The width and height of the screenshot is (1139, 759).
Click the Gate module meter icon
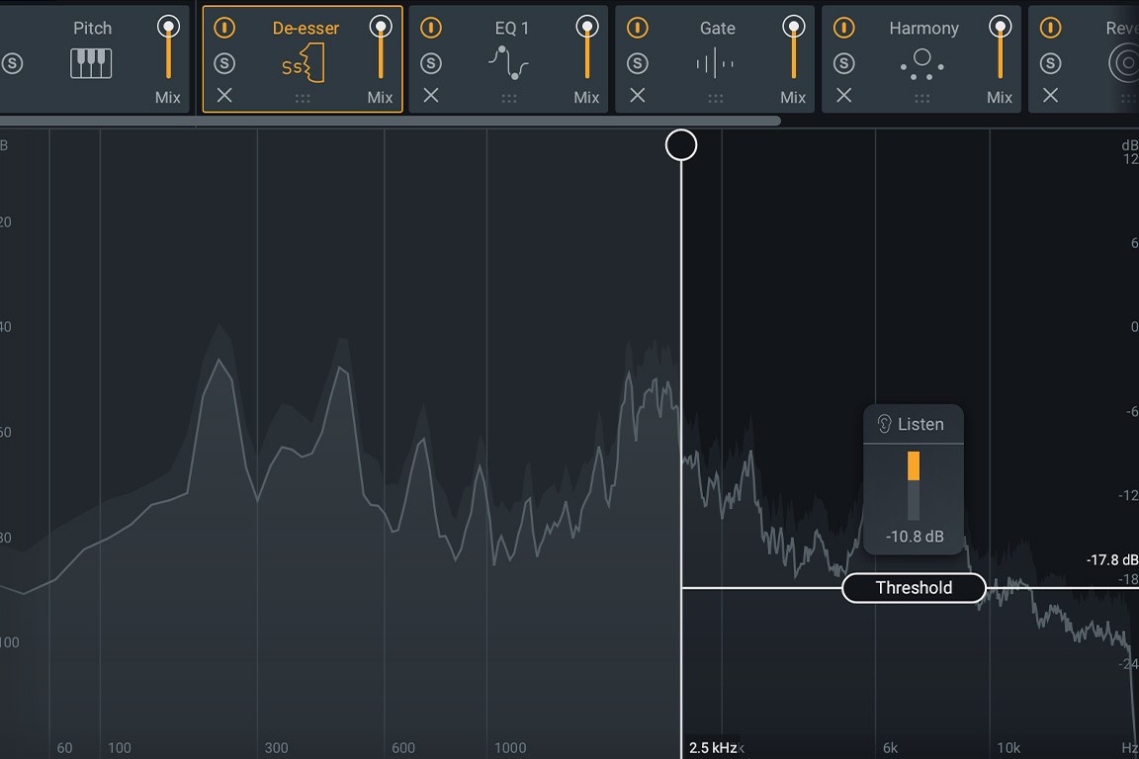tap(716, 63)
